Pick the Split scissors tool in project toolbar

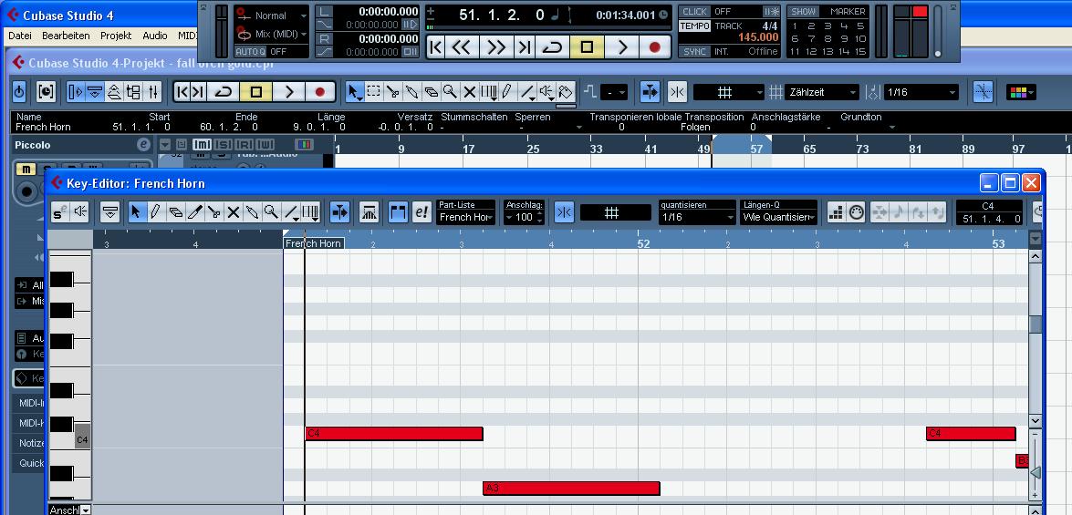(x=392, y=91)
